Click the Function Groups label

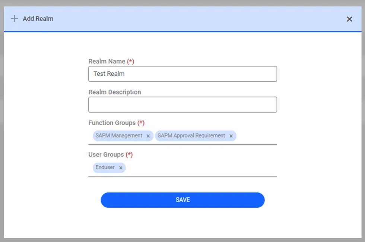pos(112,123)
